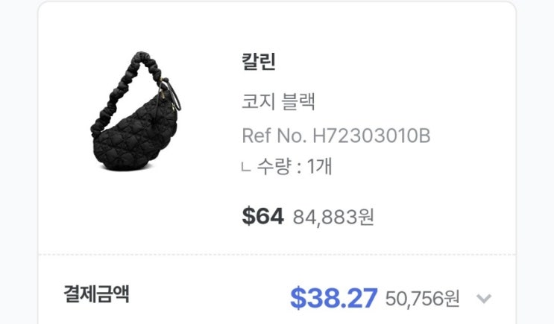This screenshot has height=324, width=554.
Task: Expand the 결제금액 details chevron
Action: [484, 299]
